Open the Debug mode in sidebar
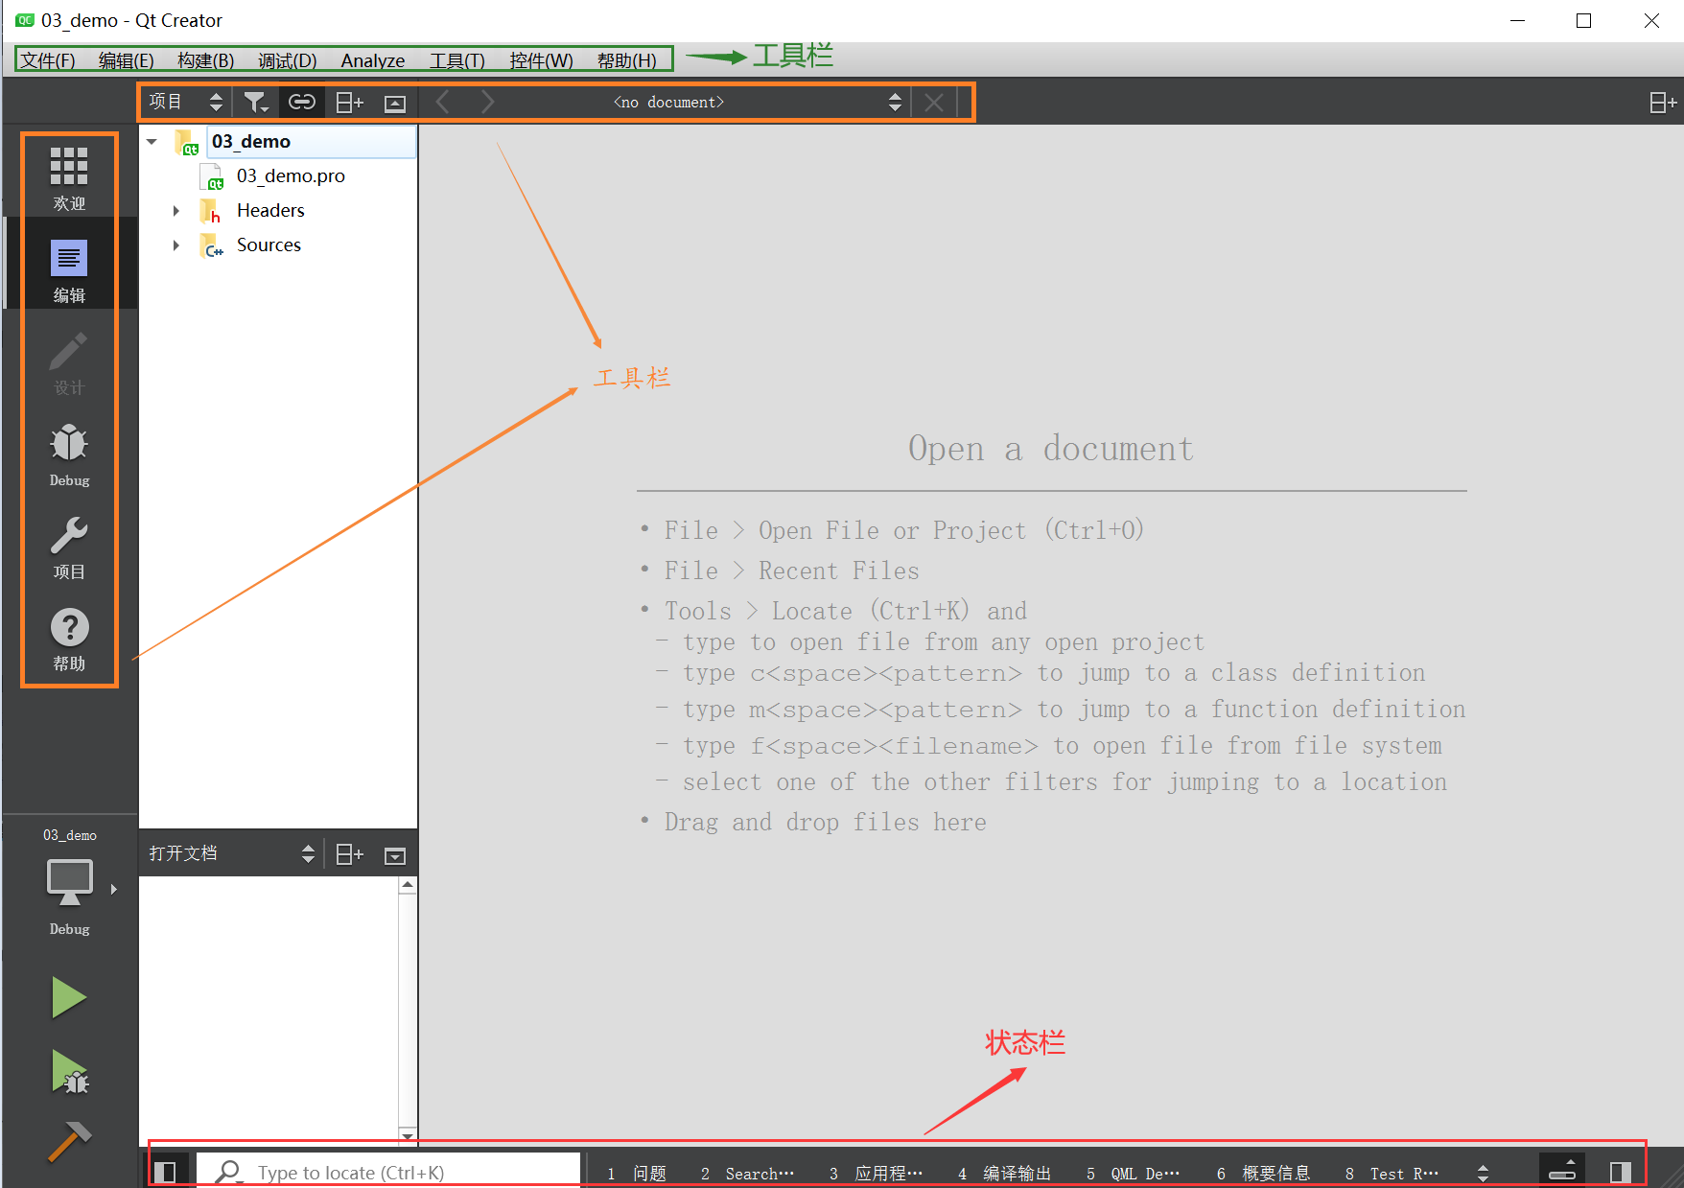The width and height of the screenshot is (1684, 1188). click(69, 454)
